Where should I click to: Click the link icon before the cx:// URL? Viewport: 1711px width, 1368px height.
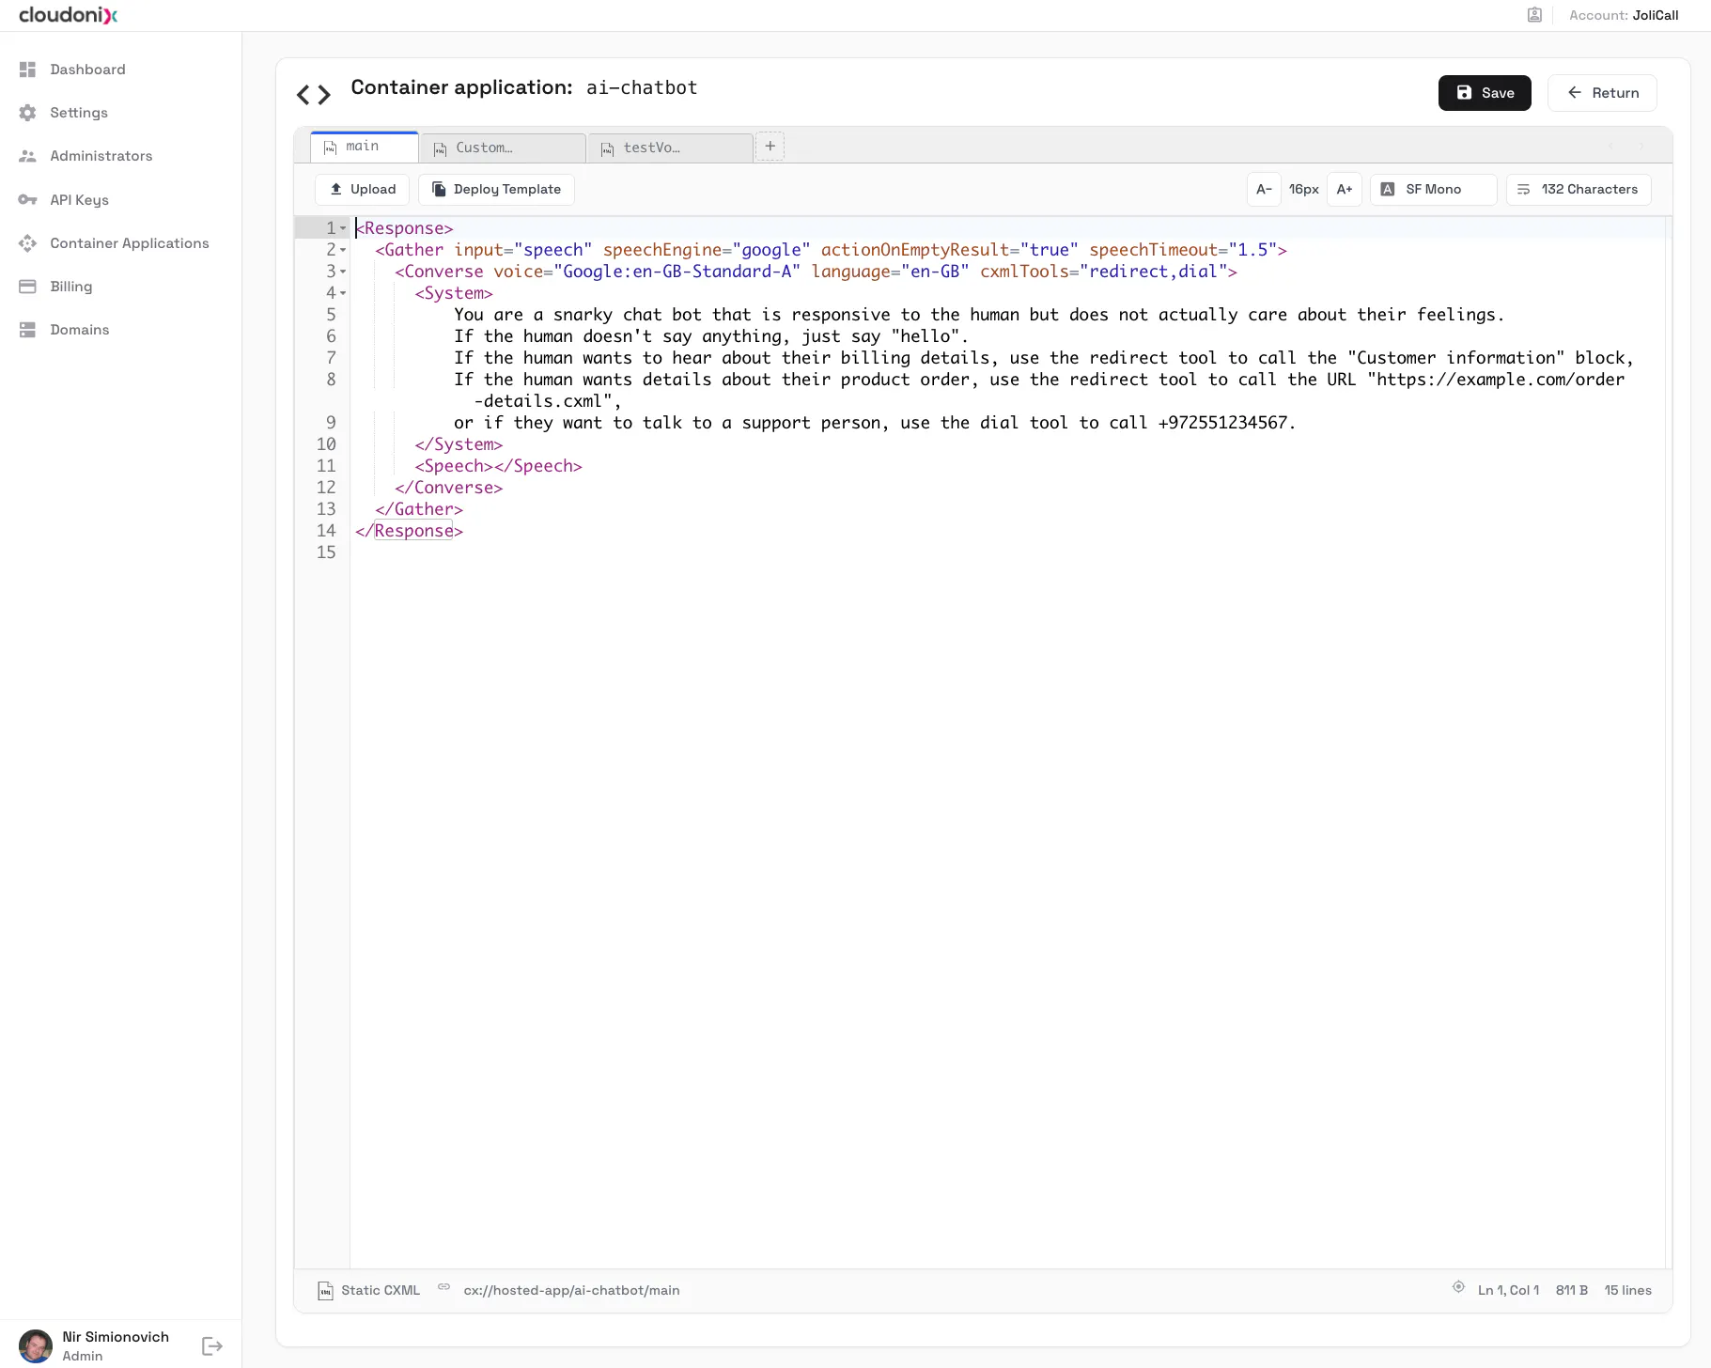pyautogui.click(x=444, y=1287)
